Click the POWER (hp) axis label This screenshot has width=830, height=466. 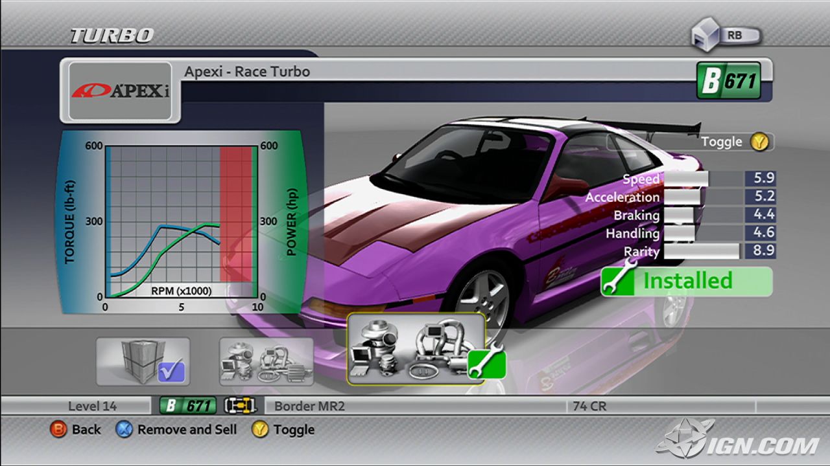(x=291, y=222)
